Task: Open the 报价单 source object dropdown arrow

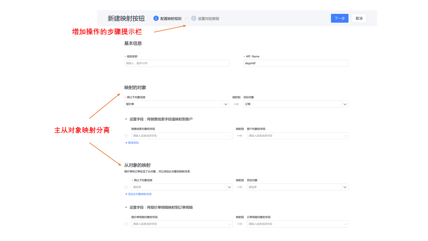Action: tap(226, 104)
